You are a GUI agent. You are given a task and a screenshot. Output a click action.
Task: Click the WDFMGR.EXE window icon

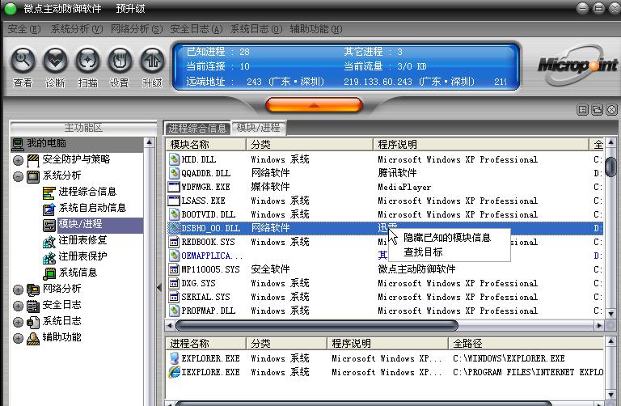coord(175,187)
